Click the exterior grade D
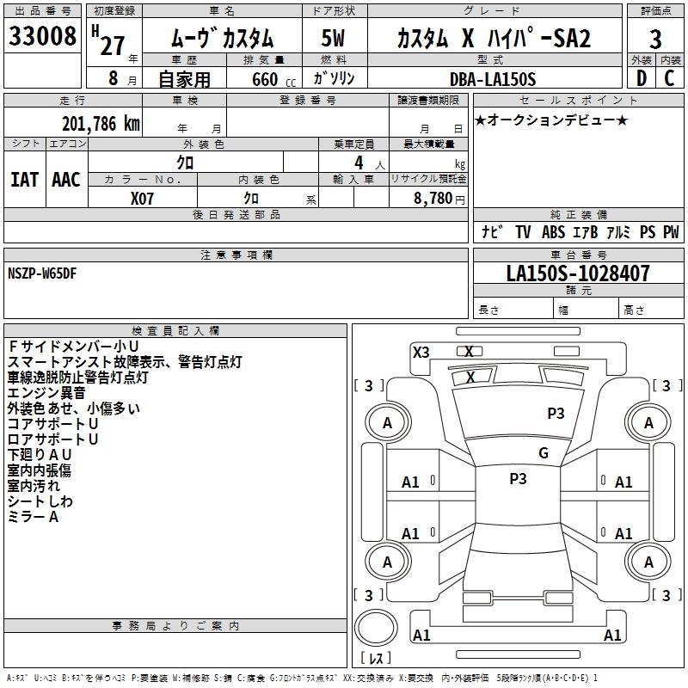The width and height of the screenshot is (688, 688). [642, 78]
